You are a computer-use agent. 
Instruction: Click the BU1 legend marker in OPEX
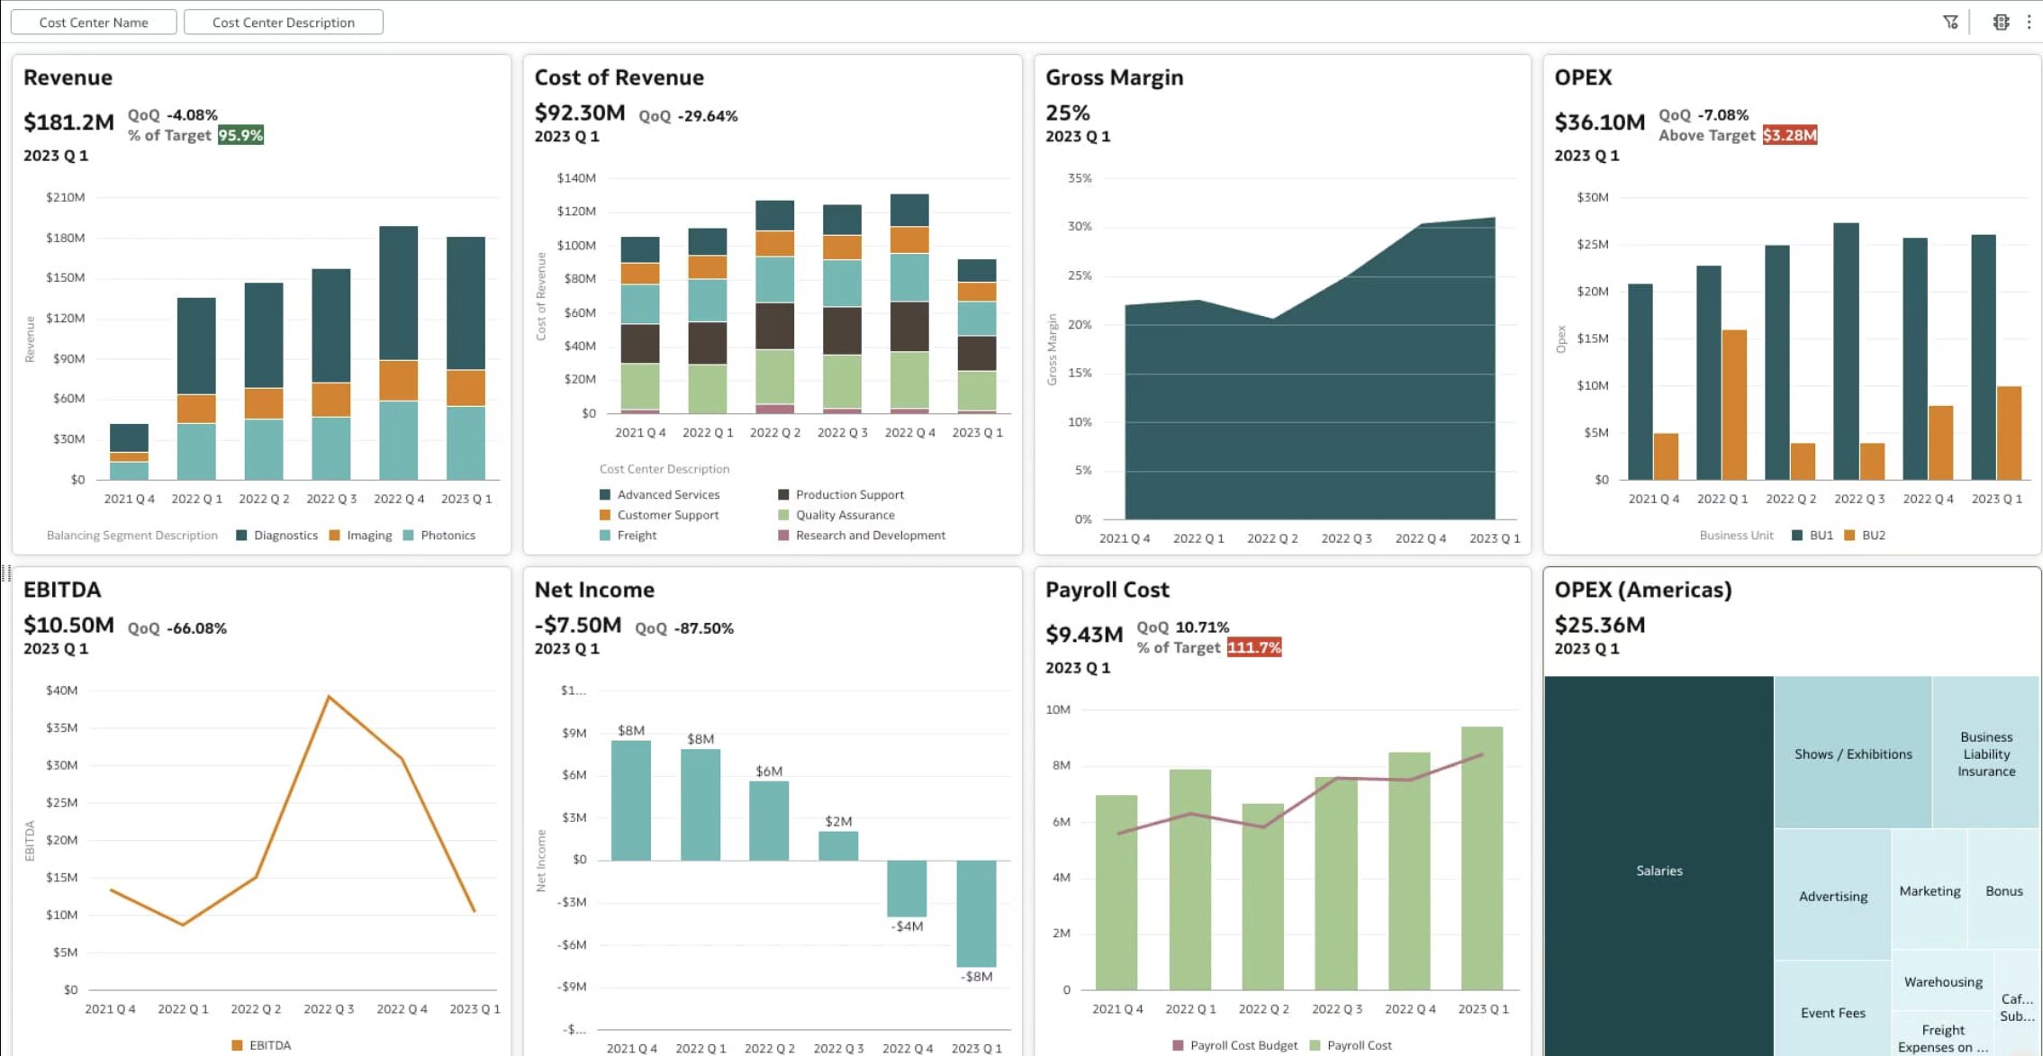pos(1797,535)
